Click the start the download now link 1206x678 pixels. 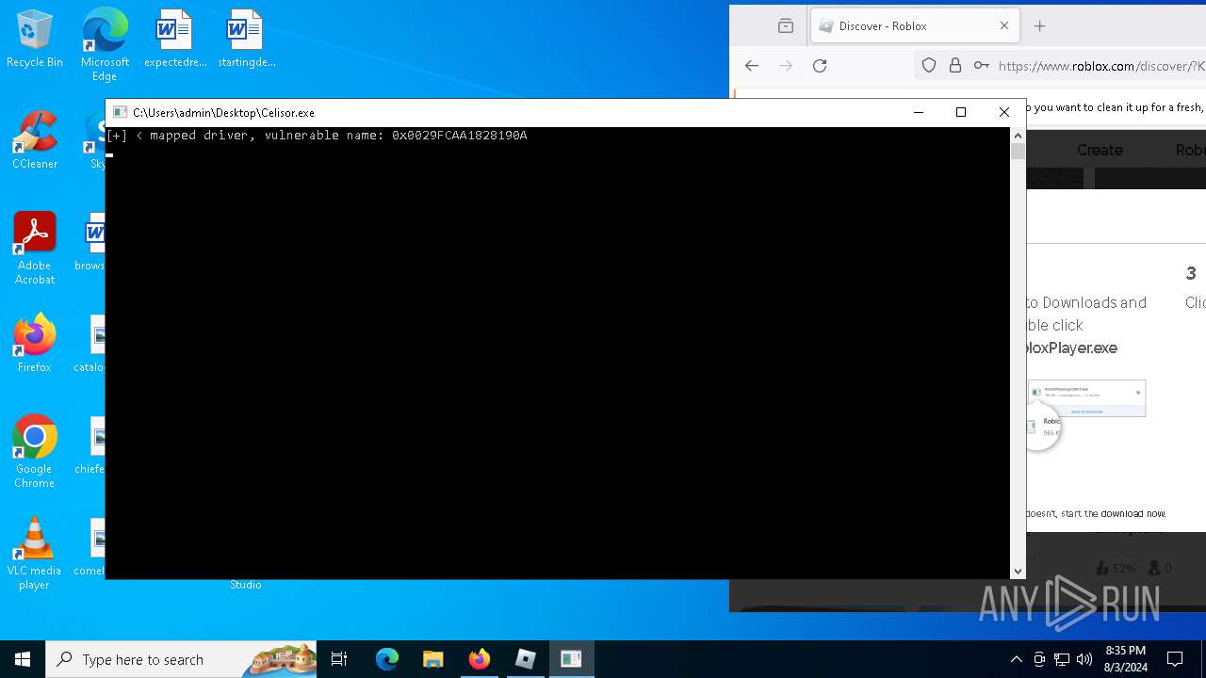coord(1132,513)
